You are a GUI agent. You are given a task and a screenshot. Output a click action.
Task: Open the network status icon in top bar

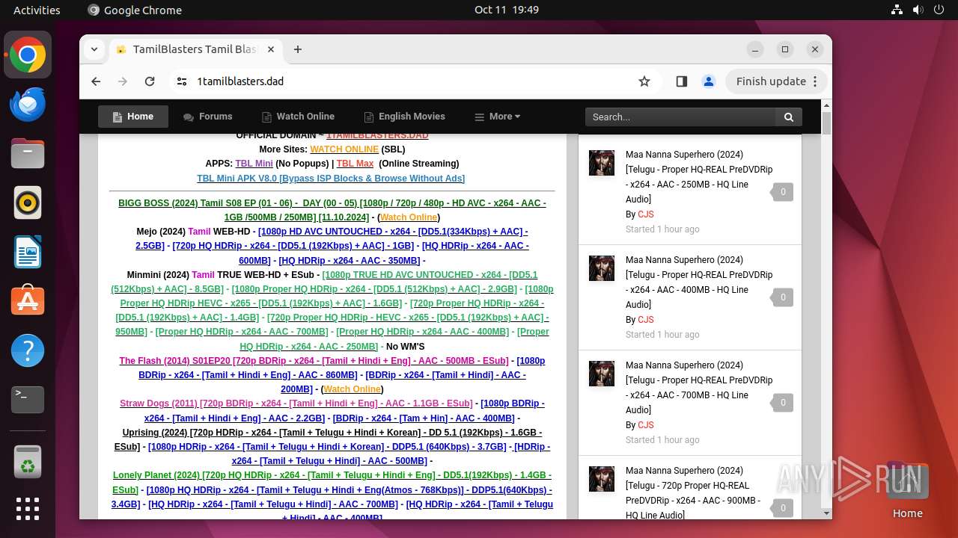point(897,10)
